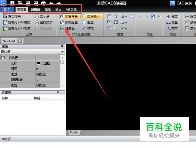Redo with the right curved arrow
This screenshot has width=196, height=148.
(x=58, y=3)
